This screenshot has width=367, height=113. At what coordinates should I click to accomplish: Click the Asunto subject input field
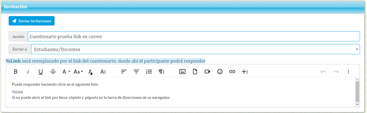(194, 37)
